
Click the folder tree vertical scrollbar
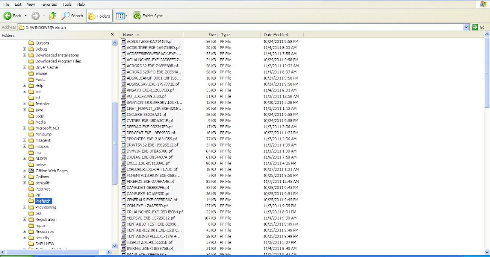pos(114,144)
